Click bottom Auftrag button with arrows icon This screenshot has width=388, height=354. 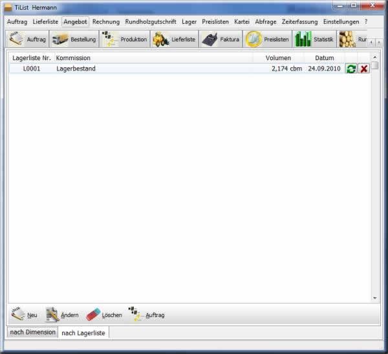(x=147, y=315)
